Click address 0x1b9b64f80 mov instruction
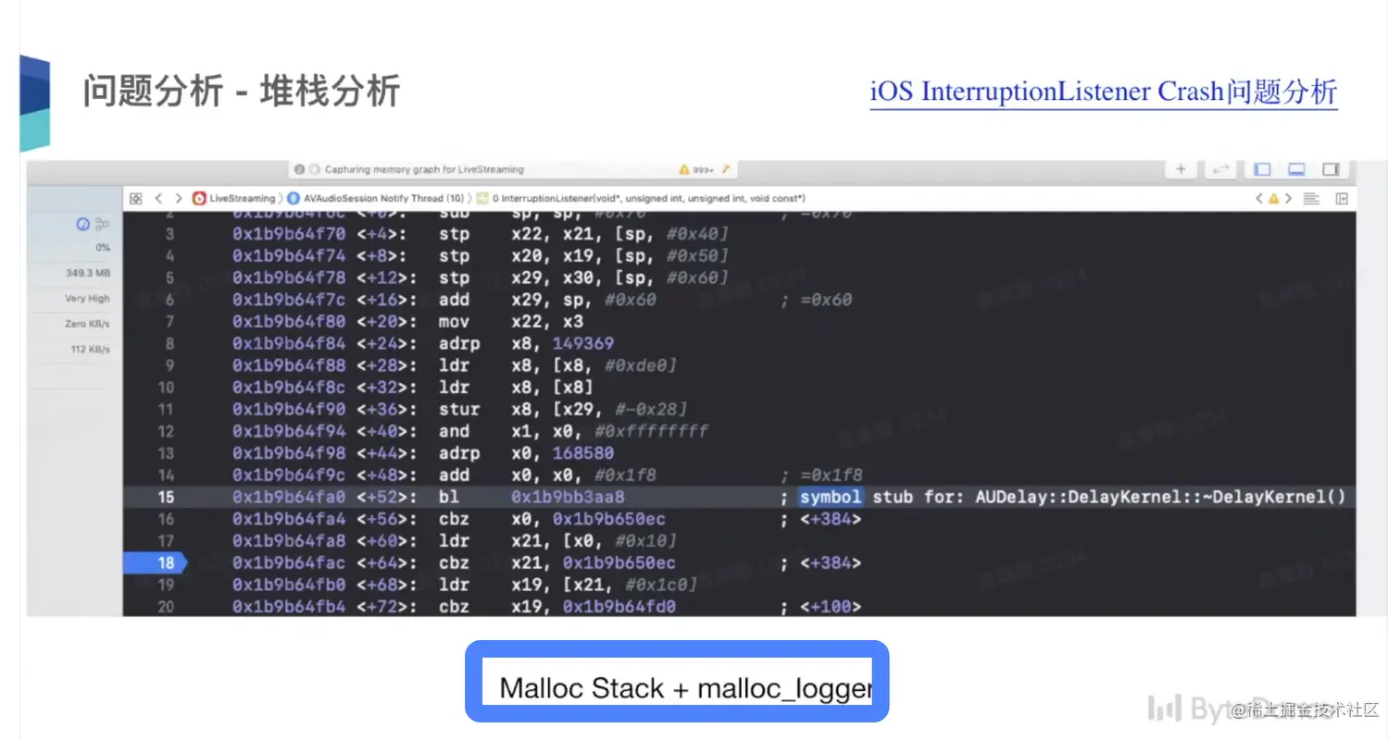Screen dimensions: 1400x740 point(290,321)
